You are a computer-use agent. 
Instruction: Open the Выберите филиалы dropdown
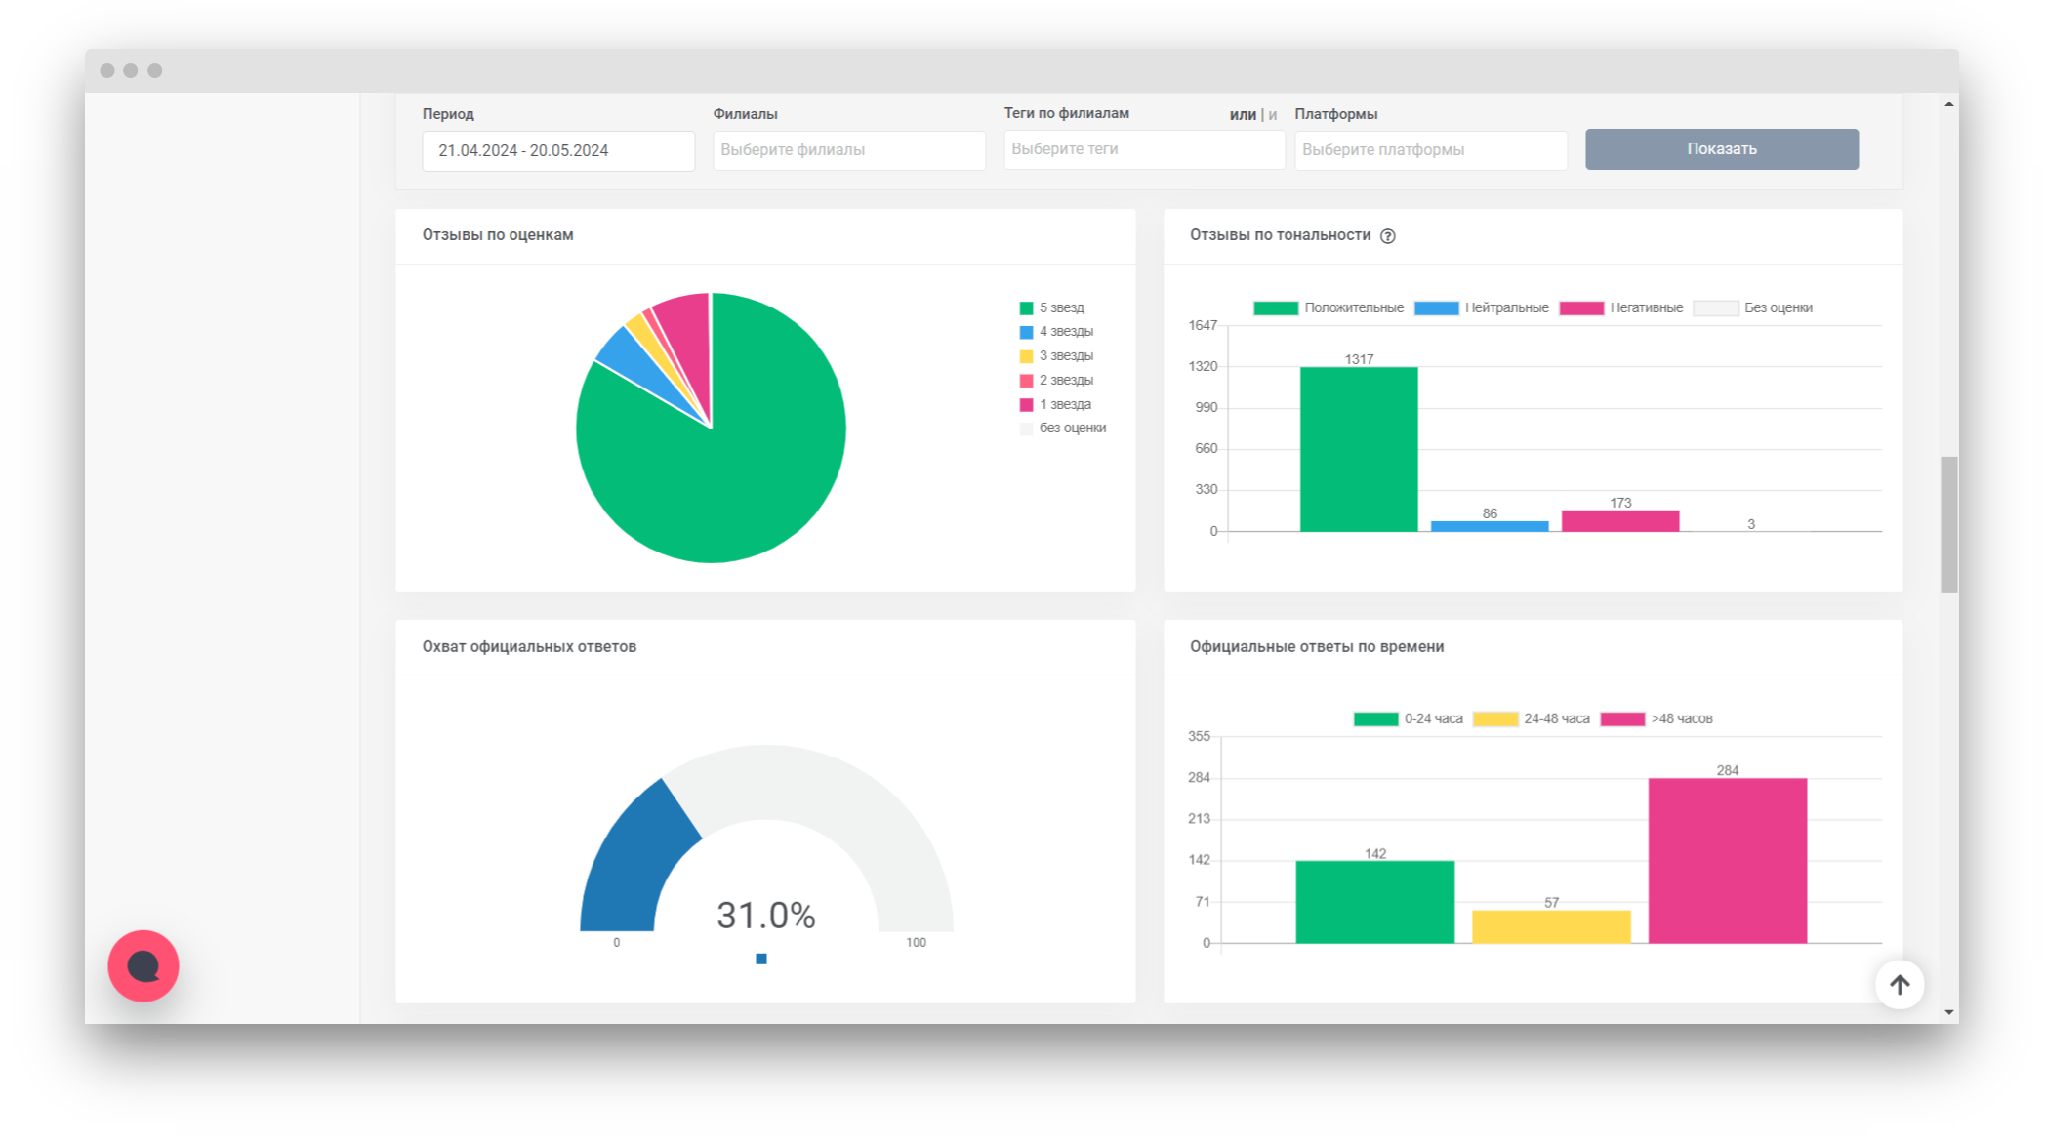pos(849,150)
